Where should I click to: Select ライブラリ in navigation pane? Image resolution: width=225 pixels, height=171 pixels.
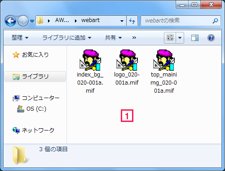pyautogui.click(x=35, y=76)
